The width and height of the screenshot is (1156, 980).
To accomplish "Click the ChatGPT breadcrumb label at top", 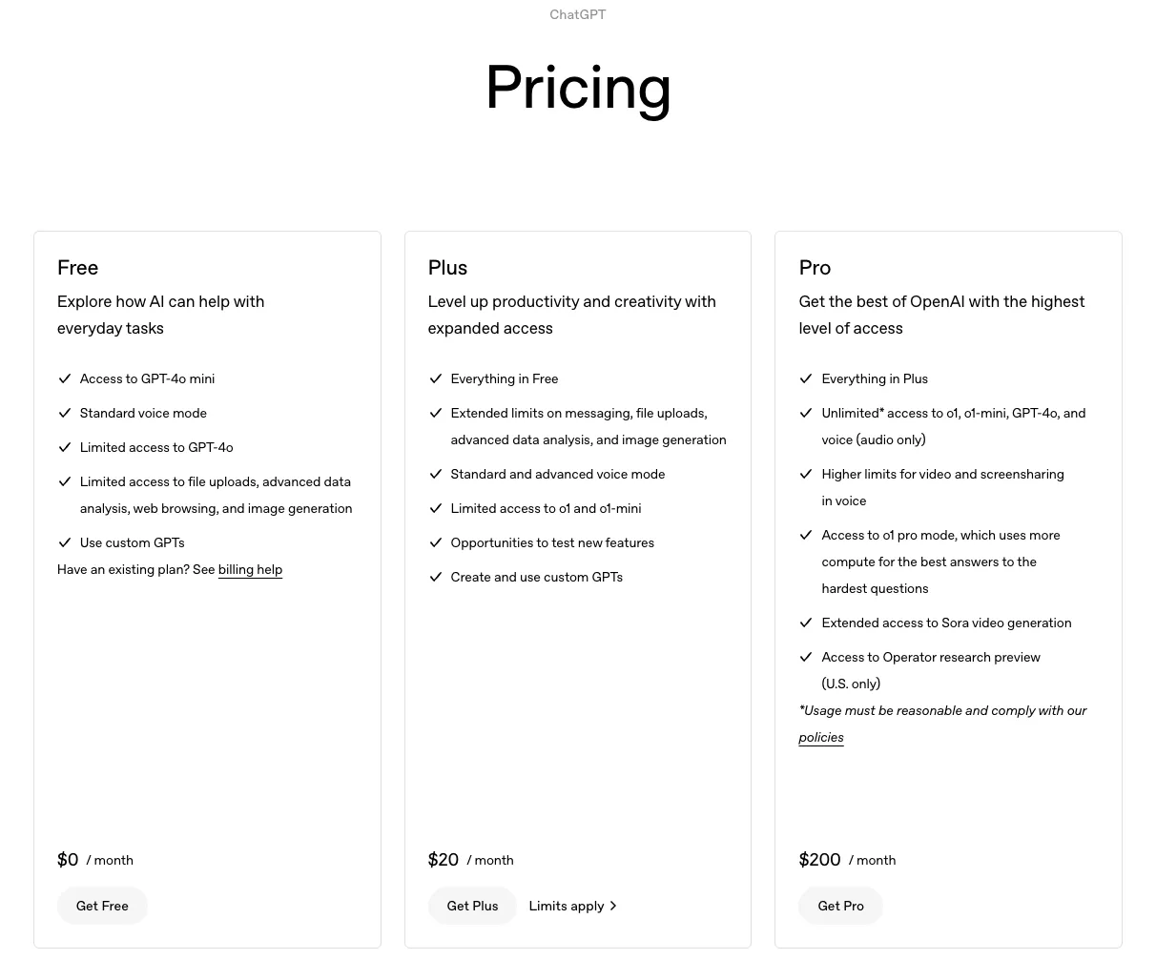I will click(578, 14).
